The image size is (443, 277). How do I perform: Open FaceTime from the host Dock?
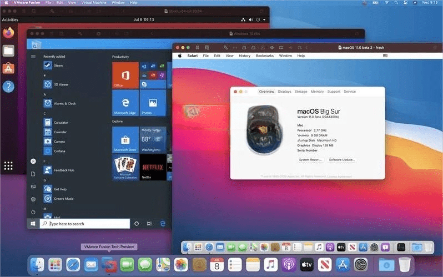point(127,265)
